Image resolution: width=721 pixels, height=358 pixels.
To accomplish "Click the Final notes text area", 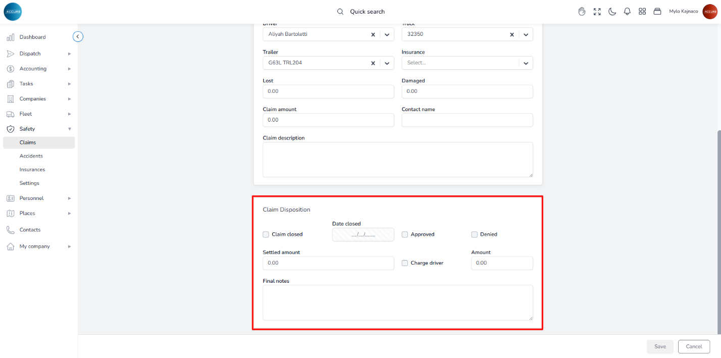I will [x=397, y=302].
